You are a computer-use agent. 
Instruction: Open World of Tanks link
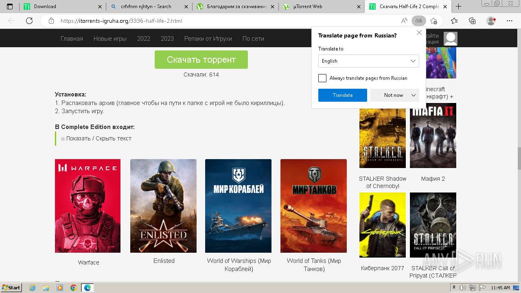(x=314, y=265)
